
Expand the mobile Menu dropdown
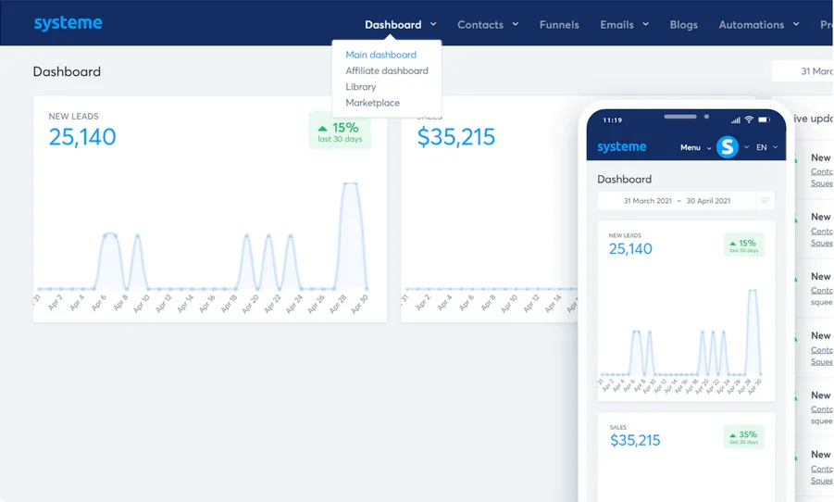click(695, 147)
